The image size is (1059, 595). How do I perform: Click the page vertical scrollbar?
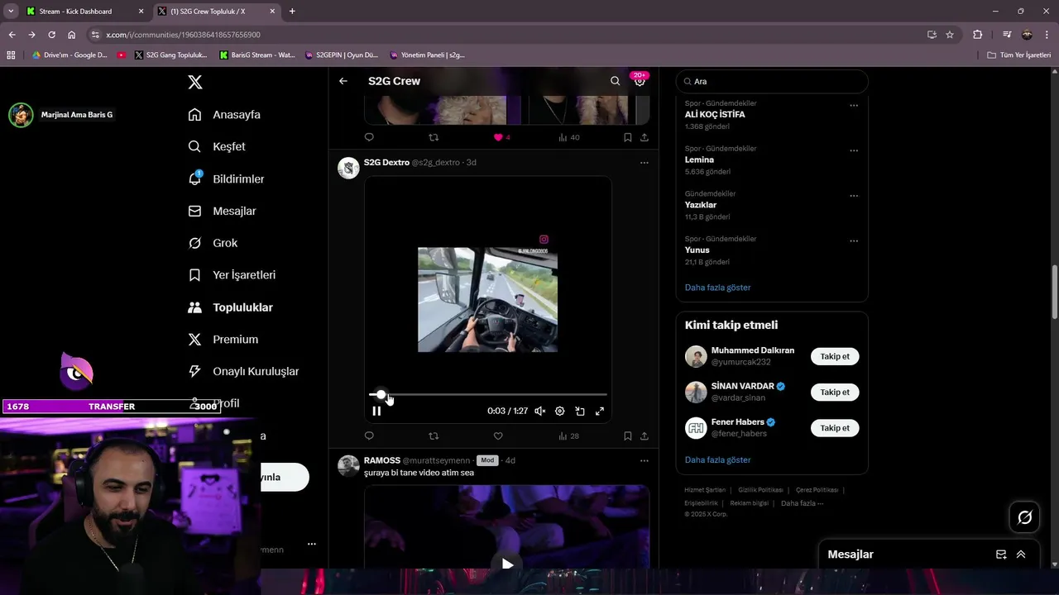[x=1054, y=292]
